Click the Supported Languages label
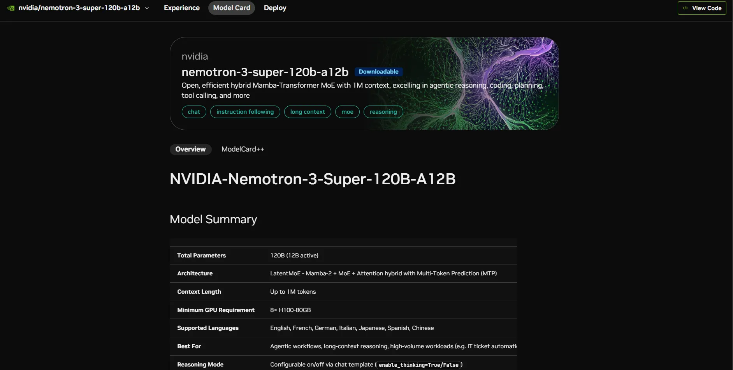Screen dimensions: 733x370 pyautogui.click(x=207, y=328)
